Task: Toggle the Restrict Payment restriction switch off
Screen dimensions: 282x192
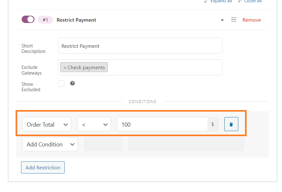Action: click(28, 19)
